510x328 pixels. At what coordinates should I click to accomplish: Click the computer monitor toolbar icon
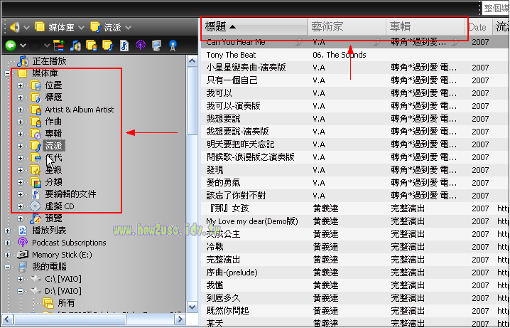[x=156, y=45]
